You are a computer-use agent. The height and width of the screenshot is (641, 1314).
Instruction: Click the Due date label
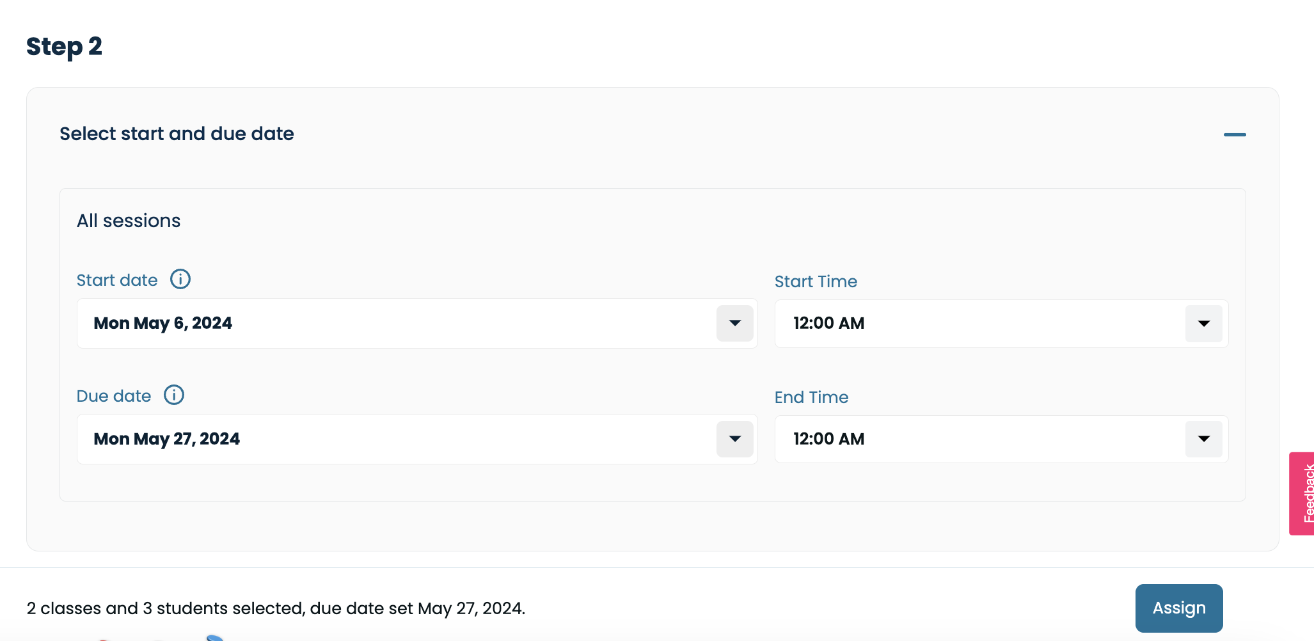click(114, 396)
